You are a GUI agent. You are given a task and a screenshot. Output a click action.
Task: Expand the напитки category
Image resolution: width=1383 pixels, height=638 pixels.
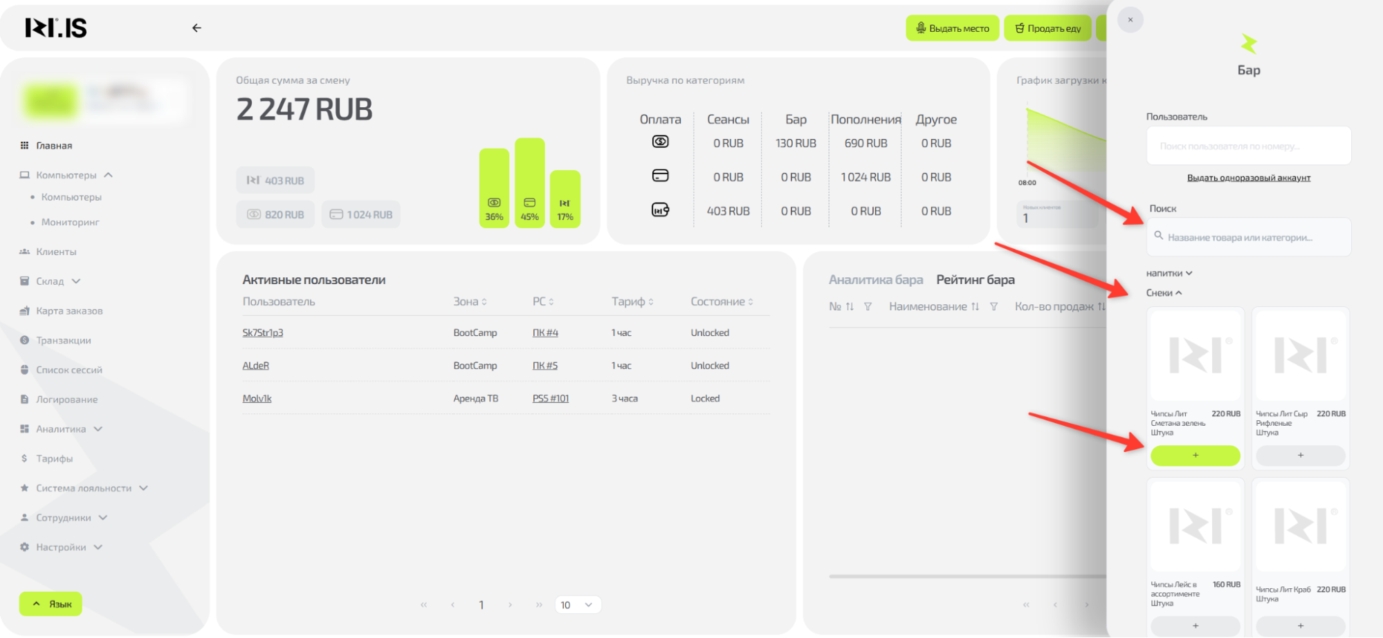[1169, 274]
